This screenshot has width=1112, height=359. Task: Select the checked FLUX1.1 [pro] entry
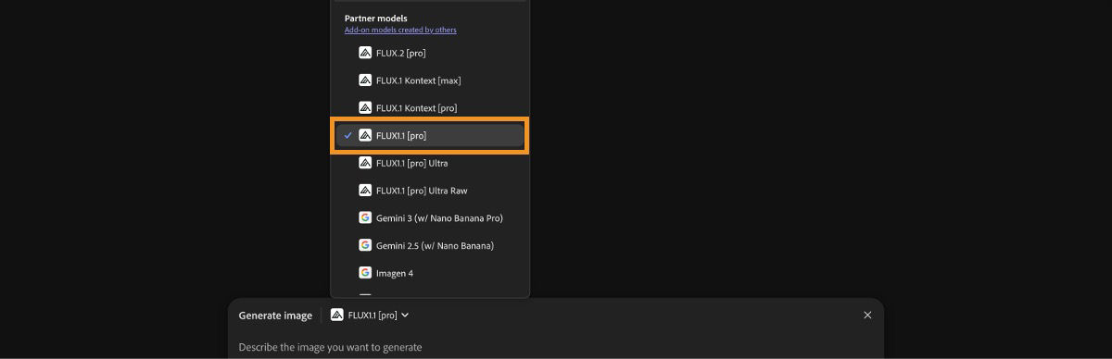pos(430,135)
